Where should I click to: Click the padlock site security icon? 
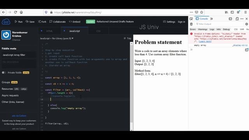pos(51,12)
